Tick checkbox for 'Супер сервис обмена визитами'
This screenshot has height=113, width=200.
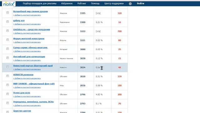pos(7,49)
